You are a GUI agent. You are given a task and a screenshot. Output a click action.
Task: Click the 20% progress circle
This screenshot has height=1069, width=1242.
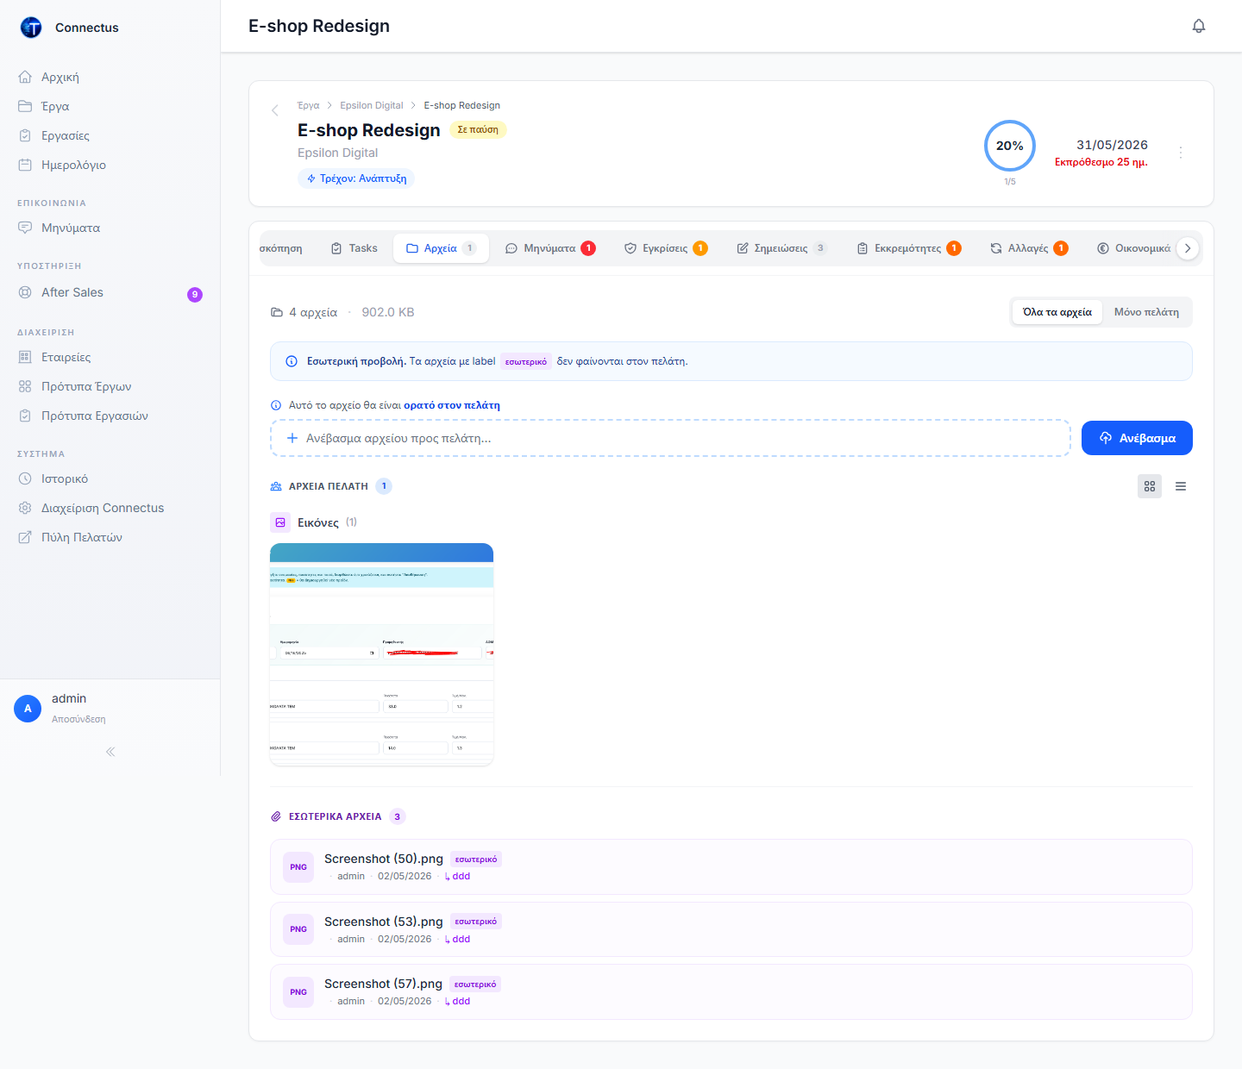tap(1010, 146)
